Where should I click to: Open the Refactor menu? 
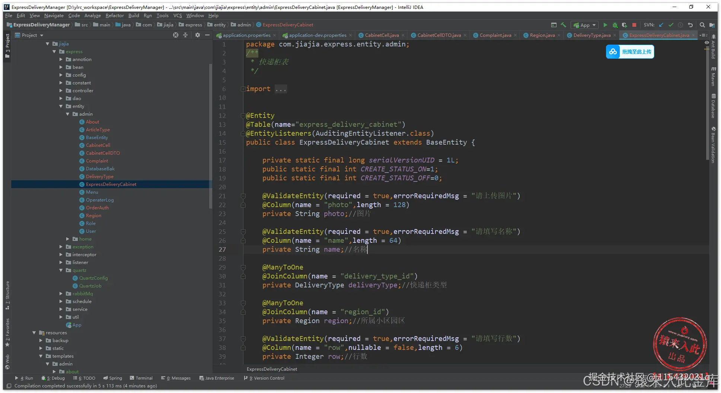pos(114,16)
